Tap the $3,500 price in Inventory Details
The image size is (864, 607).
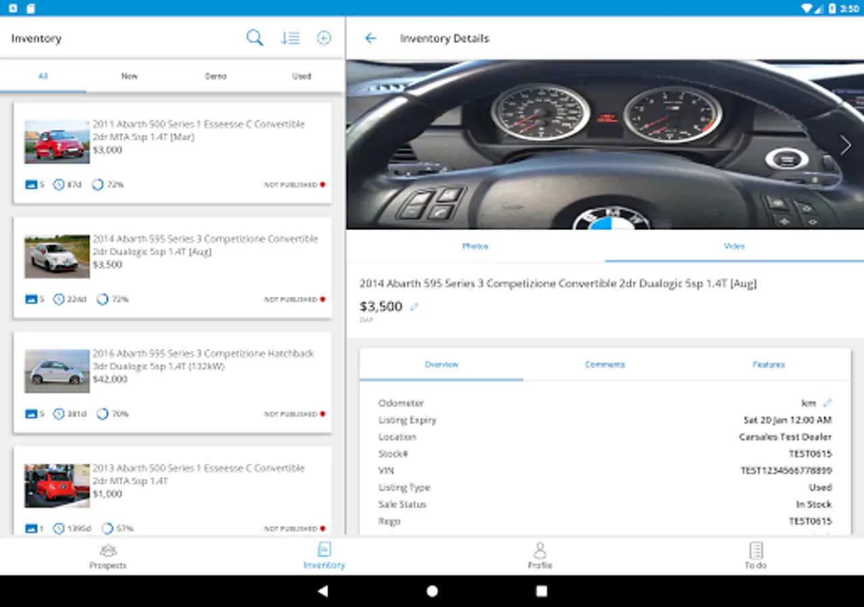click(x=381, y=307)
